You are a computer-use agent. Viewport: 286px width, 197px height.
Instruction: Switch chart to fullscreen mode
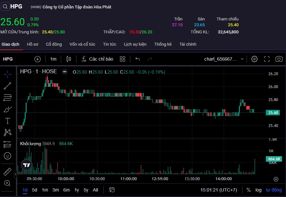[x=267, y=59]
